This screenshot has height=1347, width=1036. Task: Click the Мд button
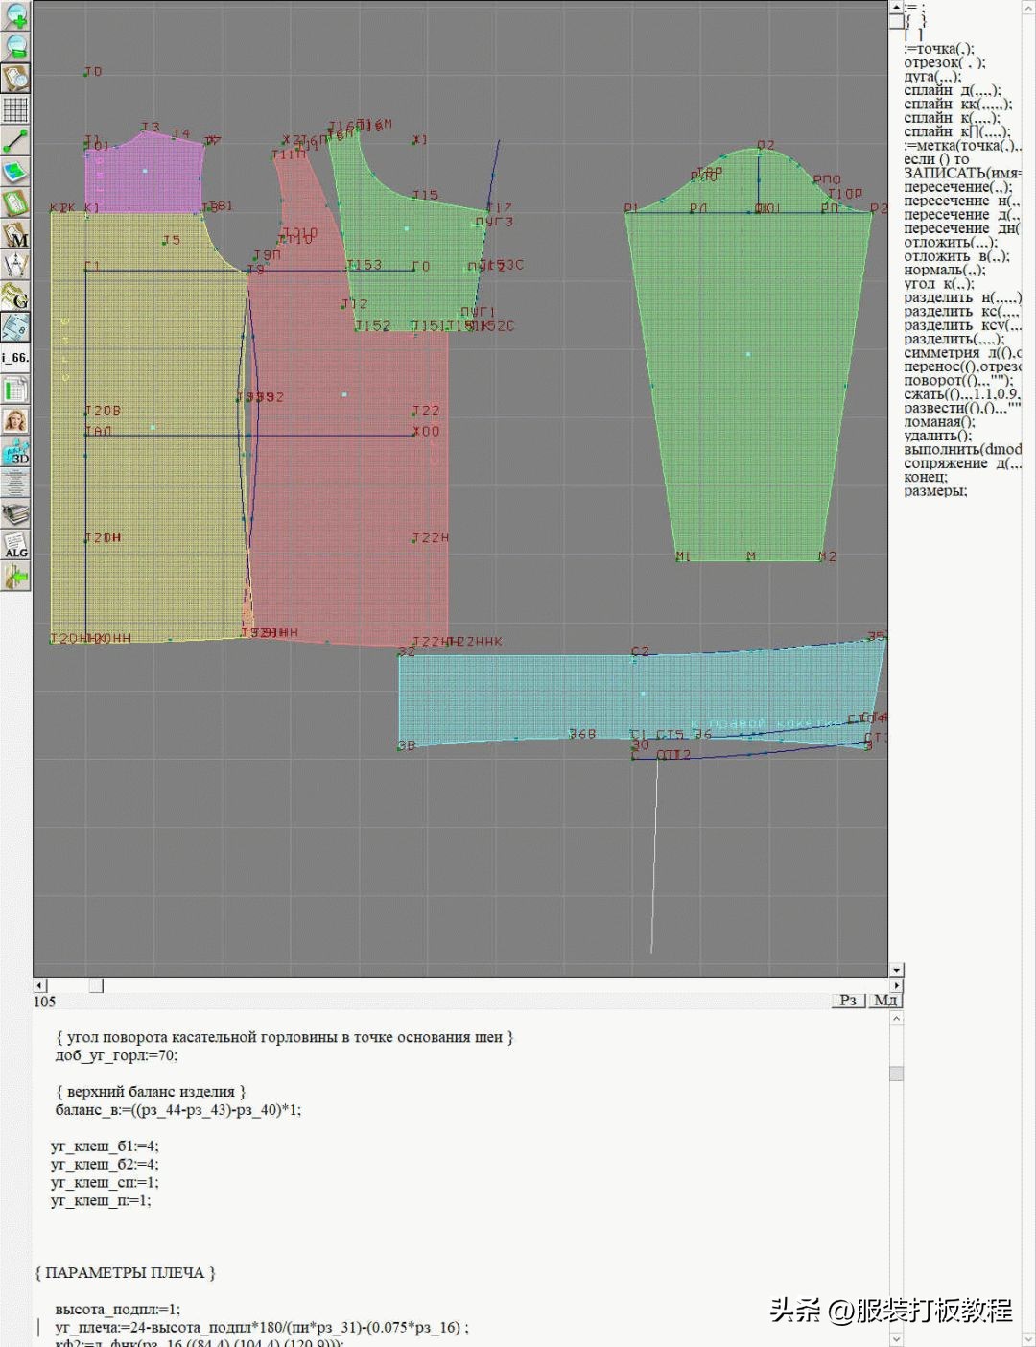point(885,1000)
